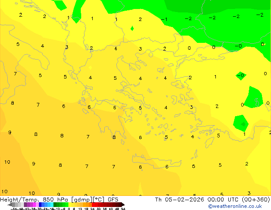This screenshot has height=210, width=271.
Task: Pick the bright red swatch above label 24
Action: [93, 204]
